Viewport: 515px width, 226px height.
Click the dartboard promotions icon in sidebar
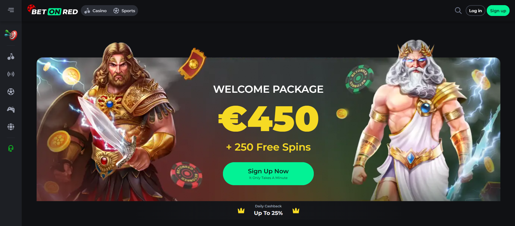[x=11, y=35]
